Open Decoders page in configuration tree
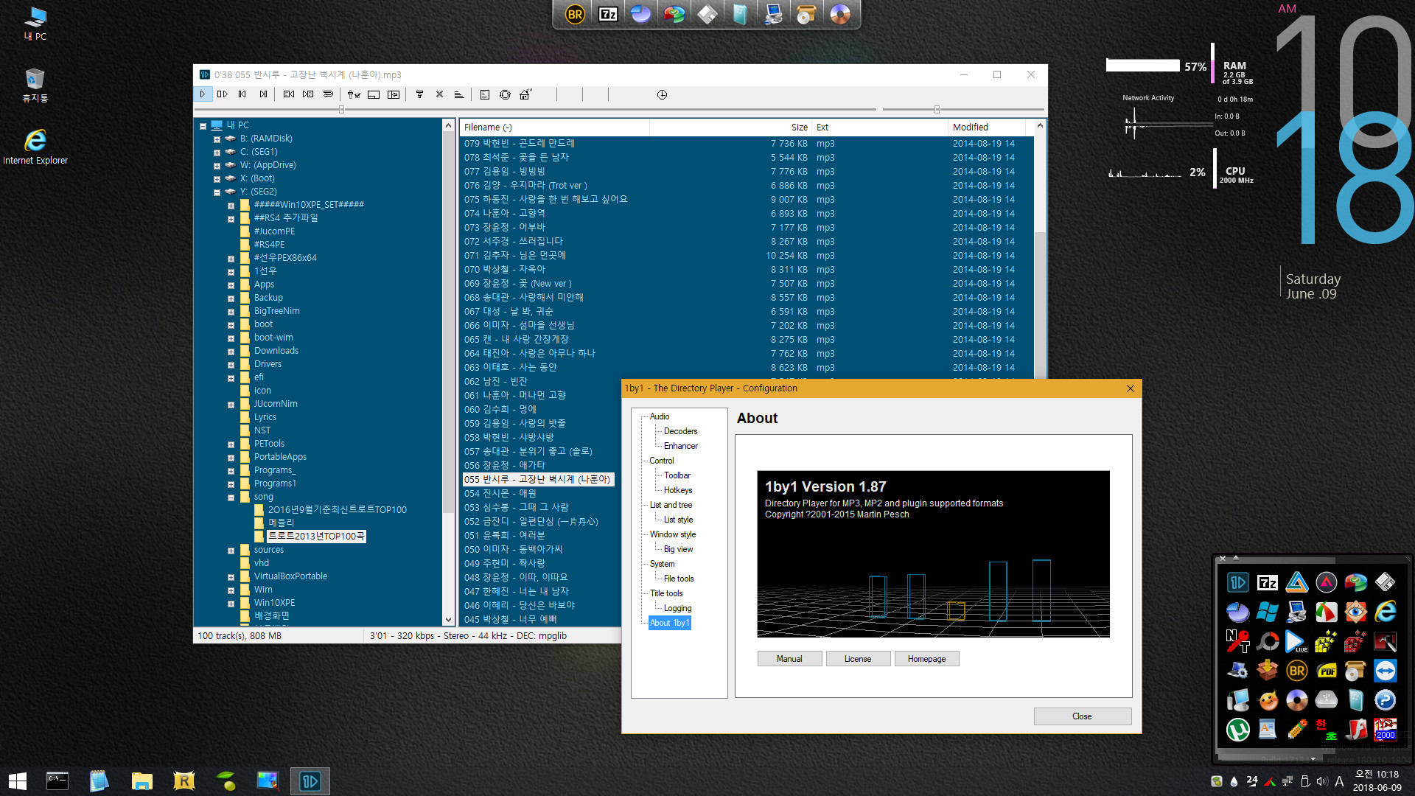The image size is (1415, 796). click(680, 431)
